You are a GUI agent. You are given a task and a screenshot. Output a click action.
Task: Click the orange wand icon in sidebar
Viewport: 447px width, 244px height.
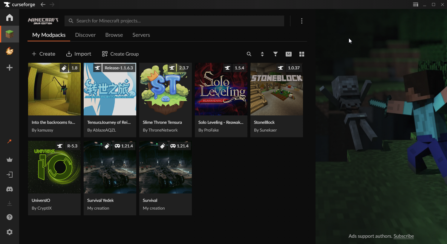[10, 141]
